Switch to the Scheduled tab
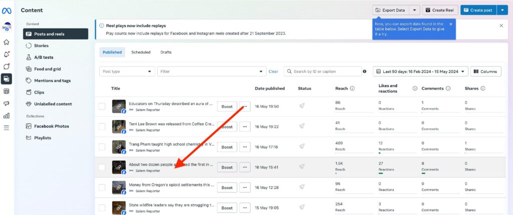Screen dimensions: 513x215 click(141, 52)
